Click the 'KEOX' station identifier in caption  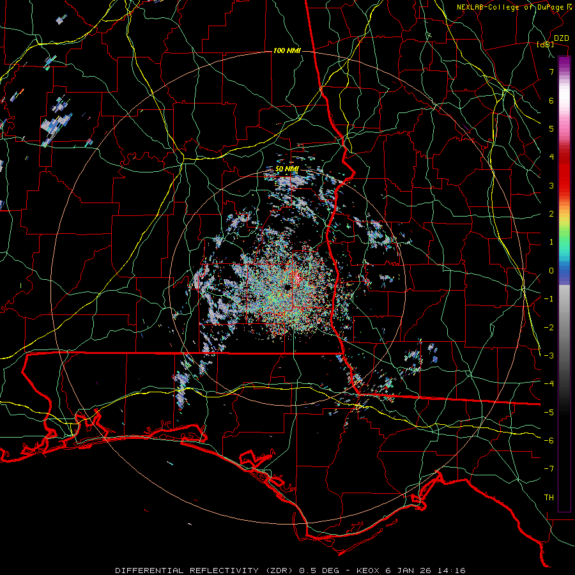(369, 571)
